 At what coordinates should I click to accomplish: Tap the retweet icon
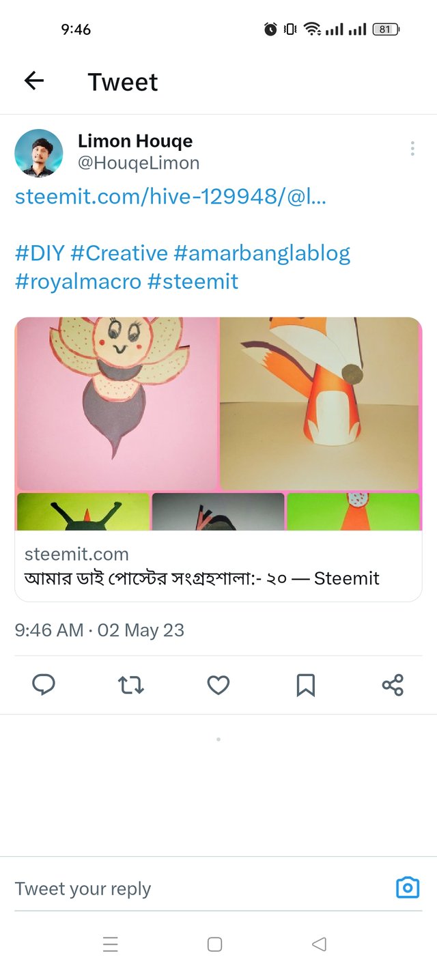[131, 685]
